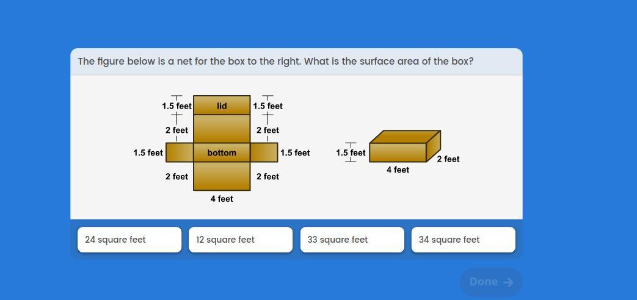
Task: Click the 1.5 feet height marker by the box
Action: (351, 153)
